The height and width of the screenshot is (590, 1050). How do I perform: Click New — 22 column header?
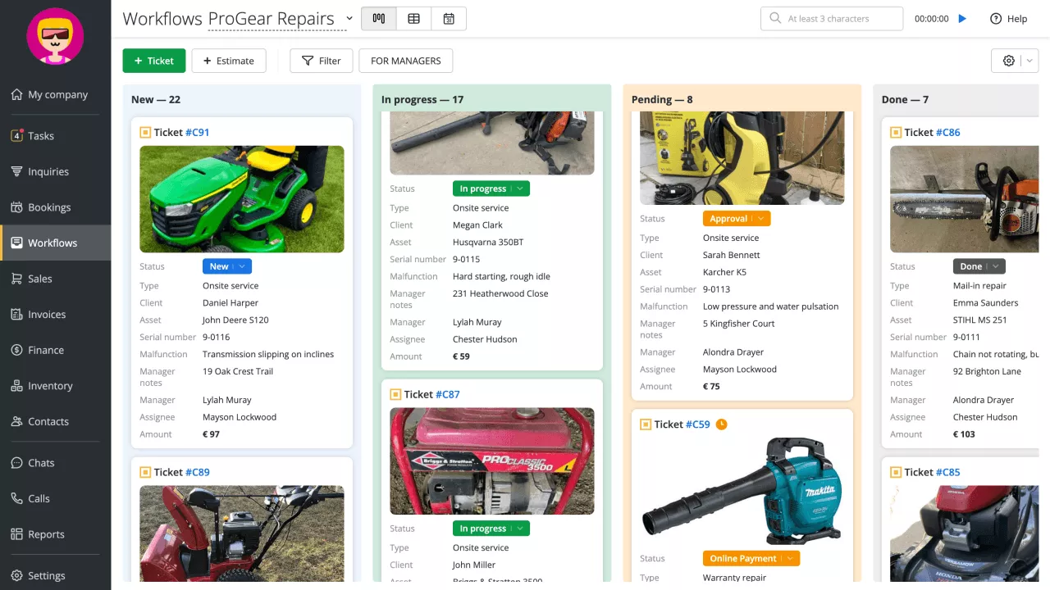pyautogui.click(x=156, y=99)
